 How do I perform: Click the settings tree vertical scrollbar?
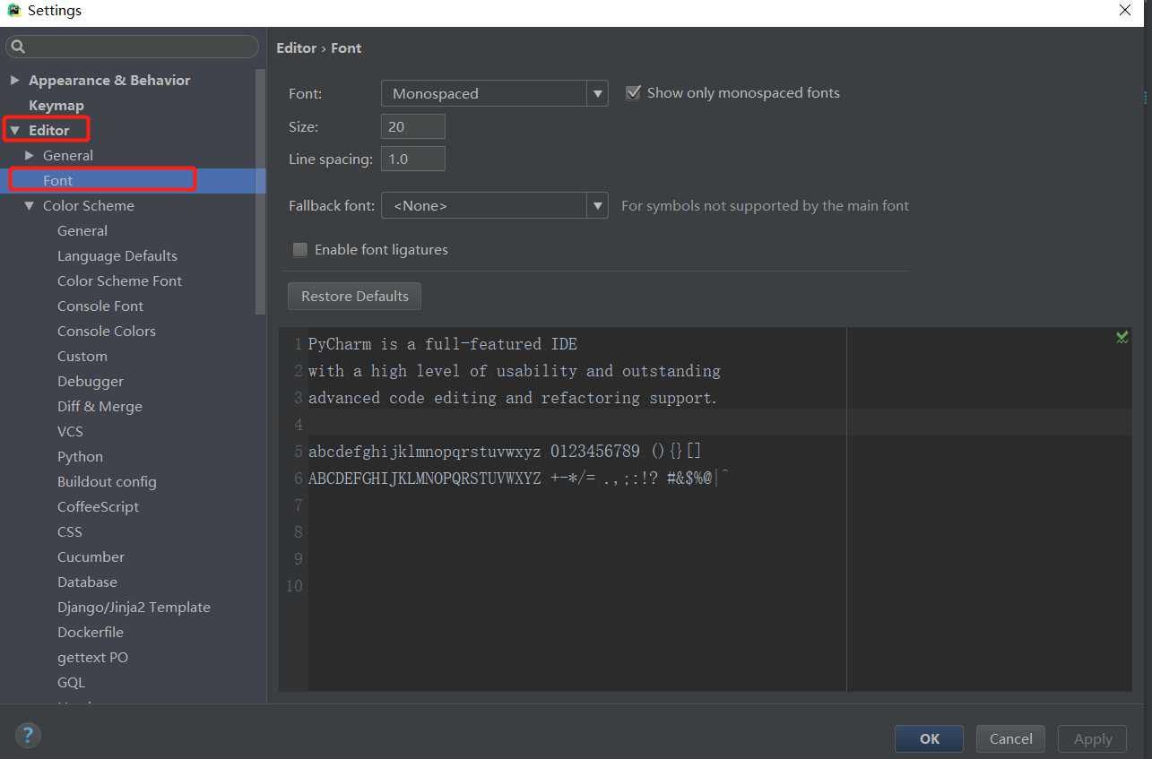[x=260, y=192]
